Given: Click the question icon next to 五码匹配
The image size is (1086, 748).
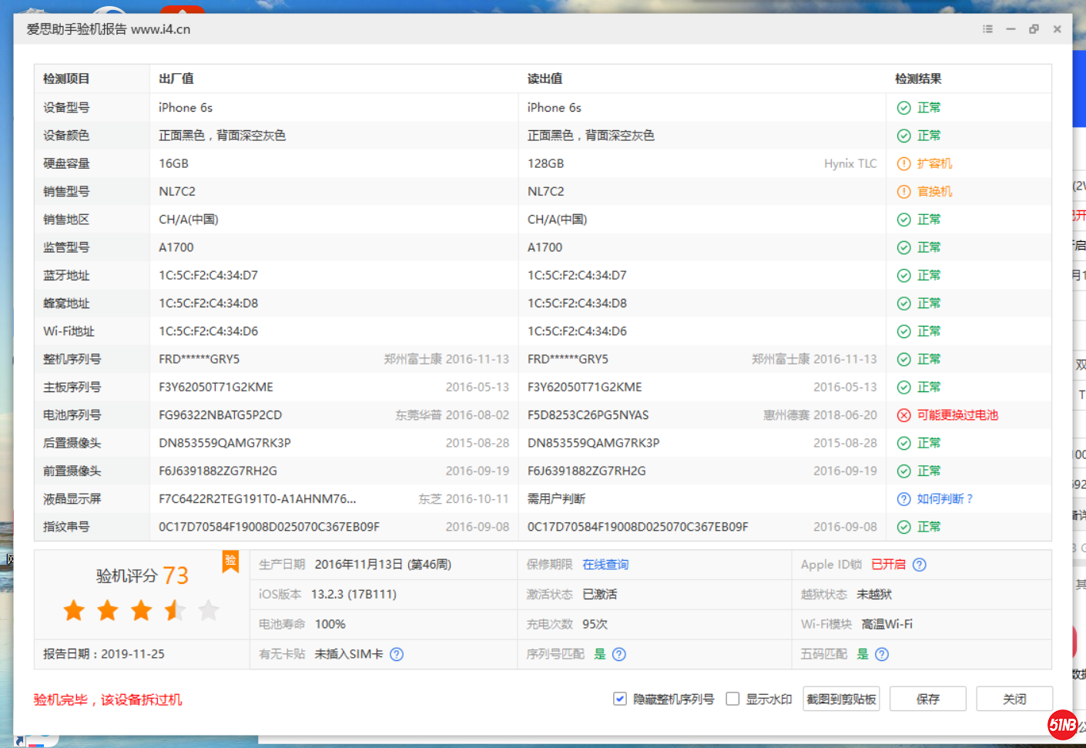Looking at the screenshot, I should pyautogui.click(x=880, y=654).
